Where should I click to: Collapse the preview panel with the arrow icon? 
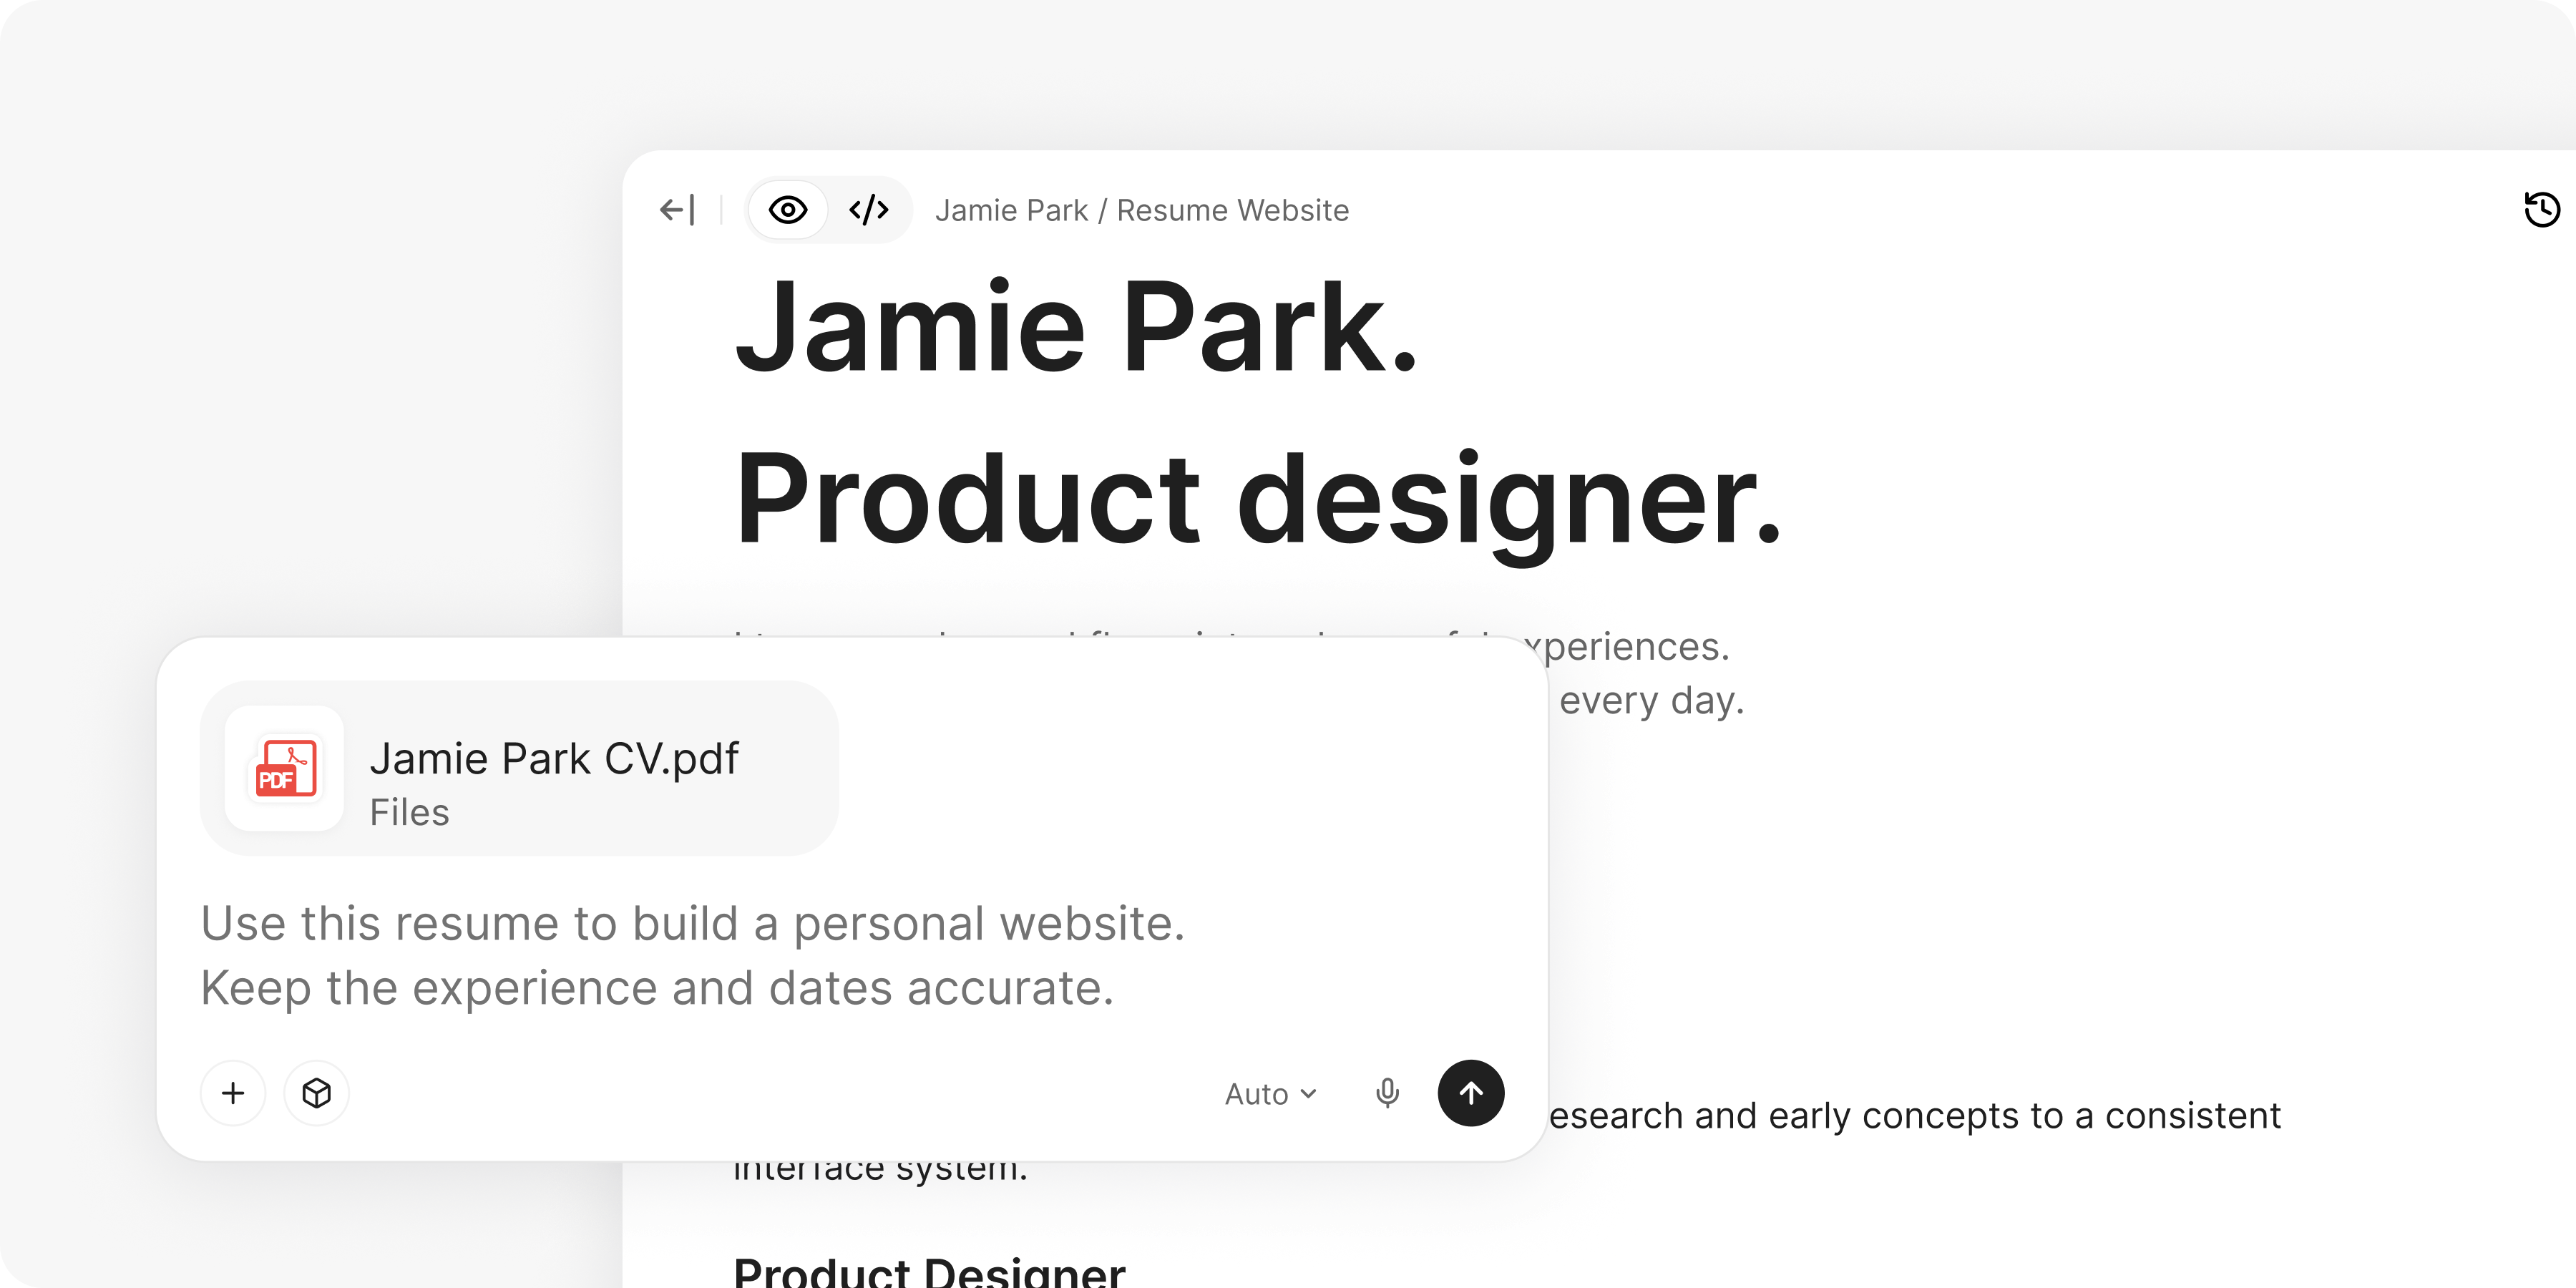(x=677, y=210)
